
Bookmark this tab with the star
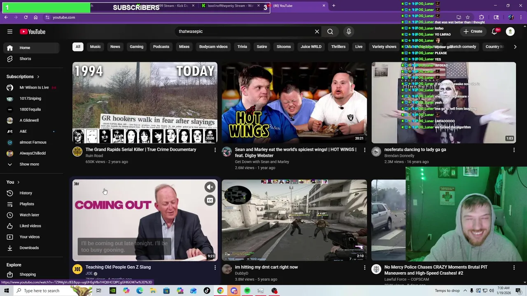click(x=468, y=17)
